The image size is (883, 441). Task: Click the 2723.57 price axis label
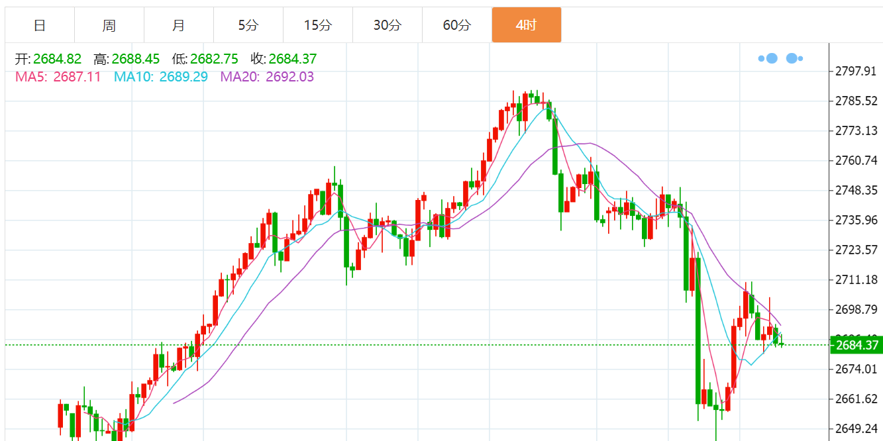point(858,250)
